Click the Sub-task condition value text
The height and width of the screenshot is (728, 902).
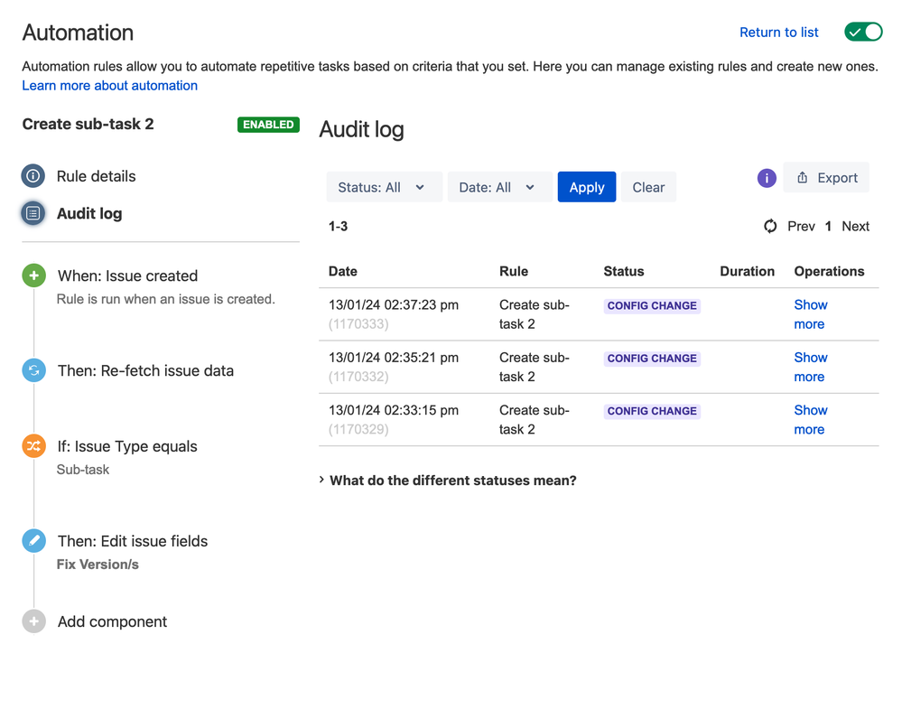coord(83,470)
